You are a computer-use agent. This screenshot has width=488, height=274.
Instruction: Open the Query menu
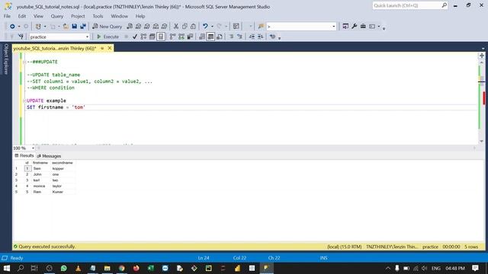[57, 16]
